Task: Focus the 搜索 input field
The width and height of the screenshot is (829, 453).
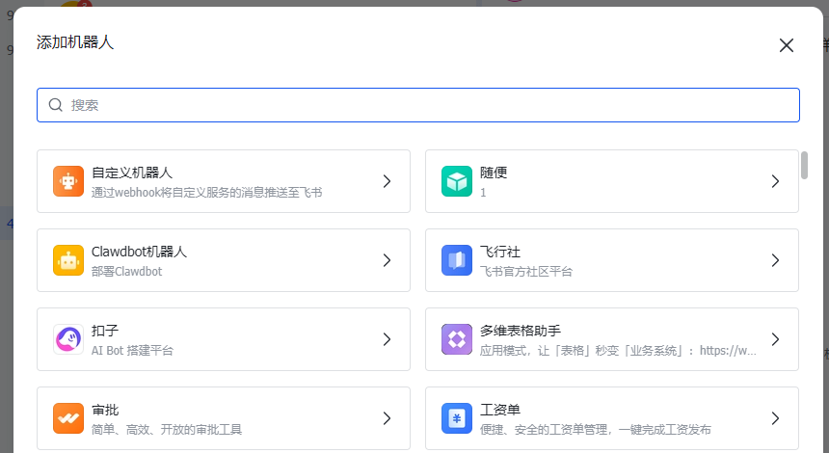Action: point(424,105)
